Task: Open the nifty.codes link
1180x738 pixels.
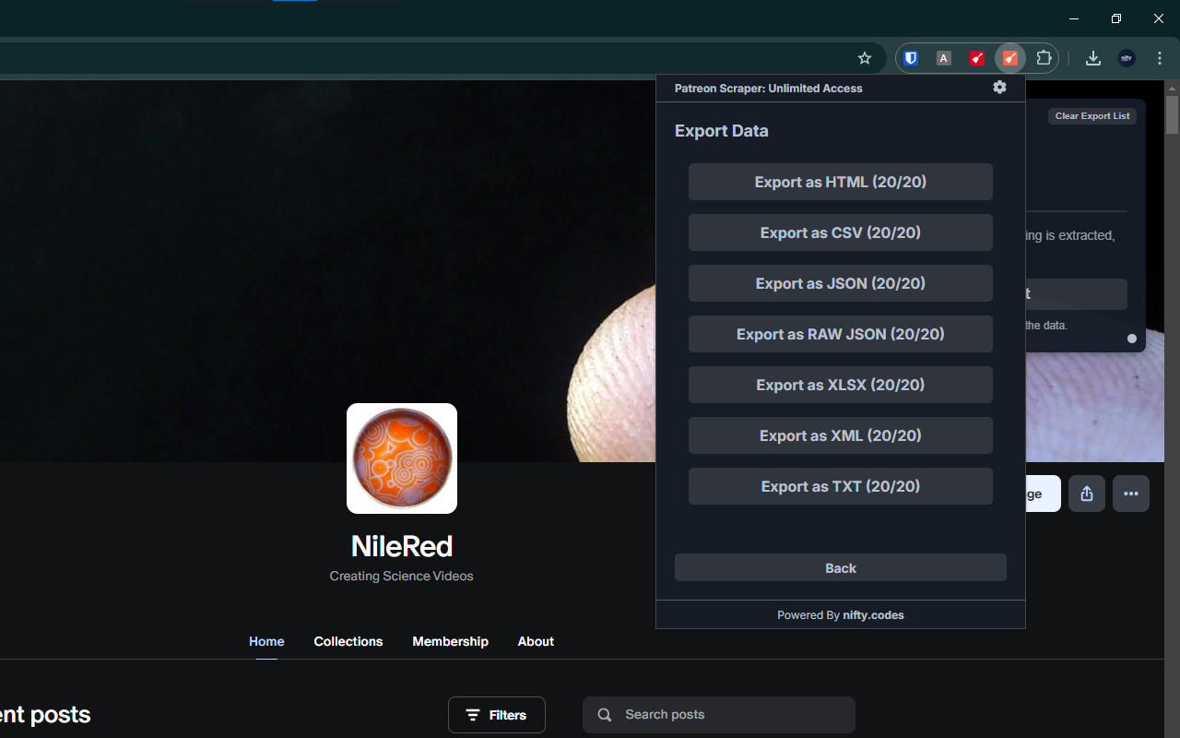Action: pyautogui.click(x=873, y=614)
